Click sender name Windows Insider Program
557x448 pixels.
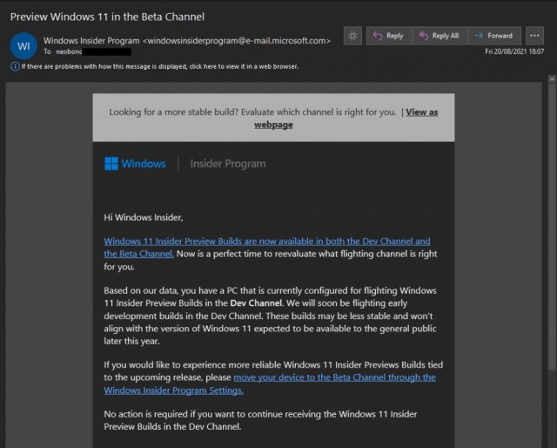[91, 41]
